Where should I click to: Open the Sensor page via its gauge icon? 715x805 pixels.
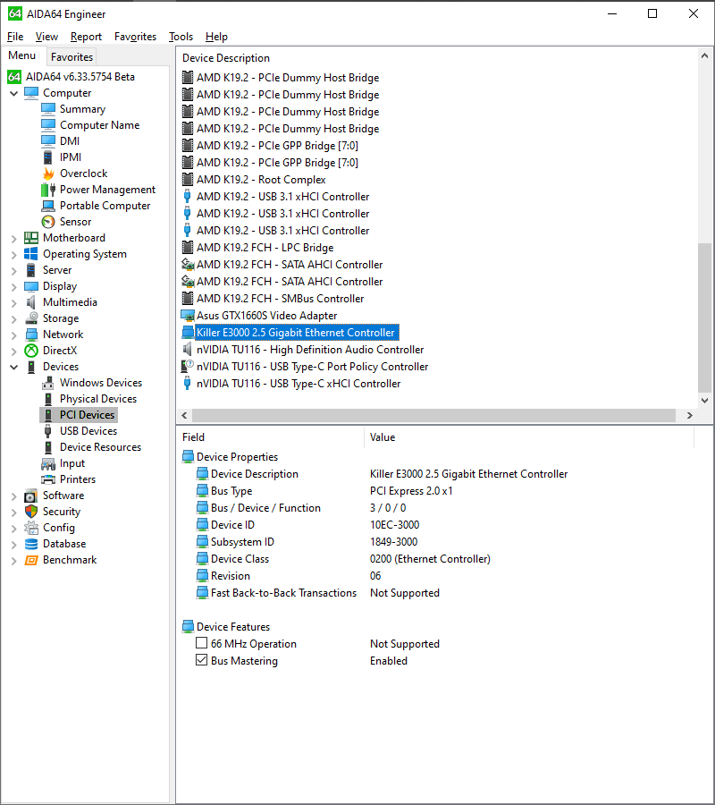pyautogui.click(x=48, y=222)
